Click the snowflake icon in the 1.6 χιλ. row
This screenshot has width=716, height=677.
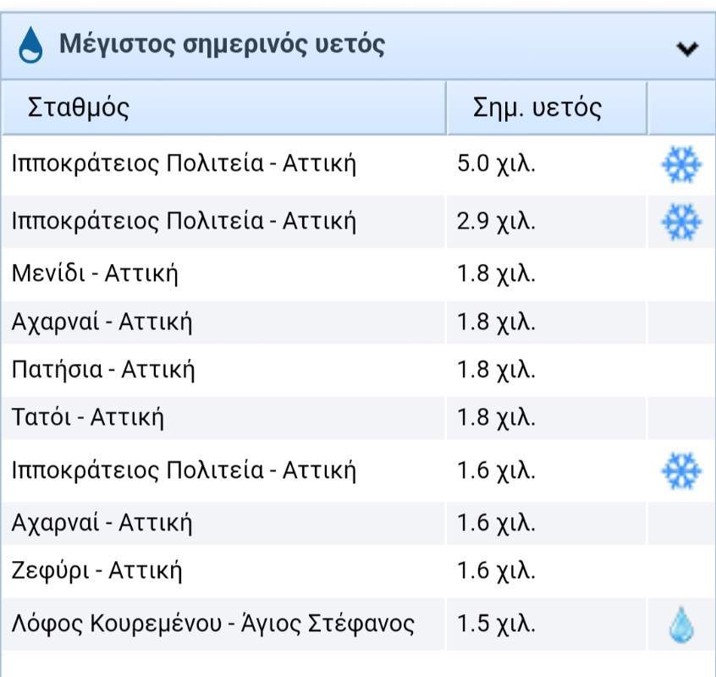680,470
